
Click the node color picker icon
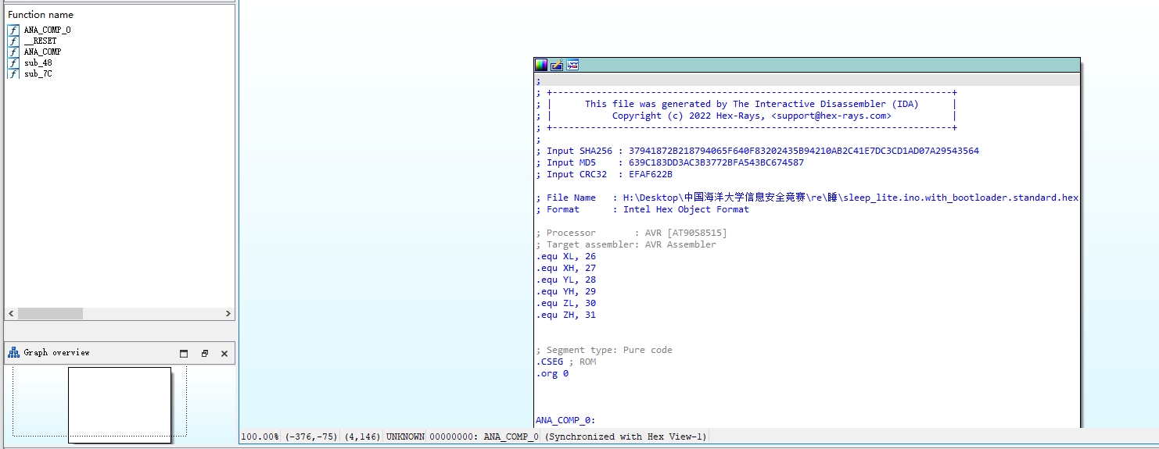point(541,66)
